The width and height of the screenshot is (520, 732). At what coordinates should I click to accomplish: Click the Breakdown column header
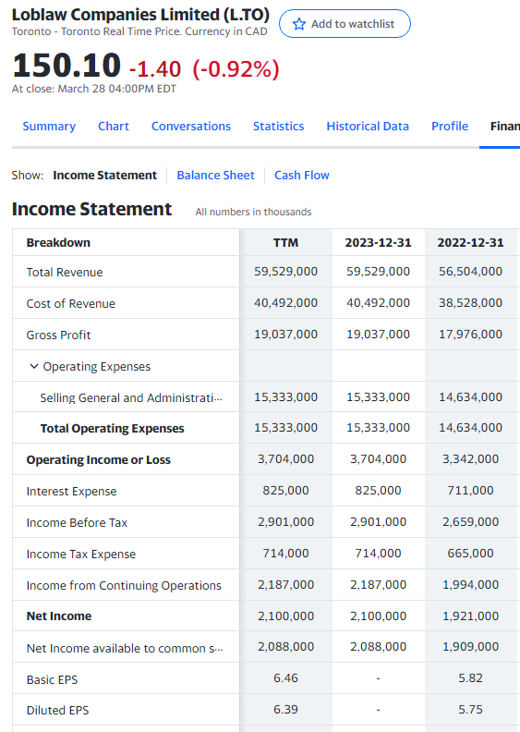(x=58, y=243)
